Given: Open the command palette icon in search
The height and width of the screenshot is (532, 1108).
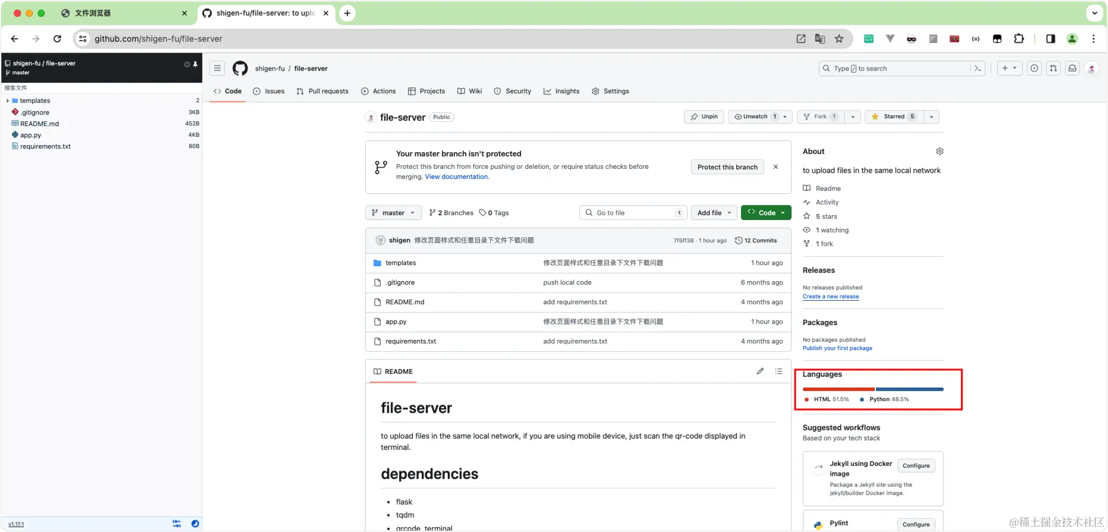Looking at the screenshot, I should click(x=977, y=68).
